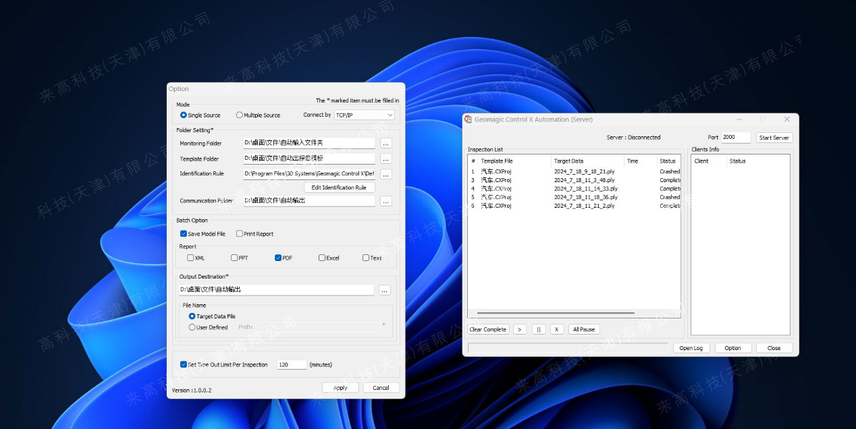
Task: Click the Status column header in Inspection List
Action: (x=668, y=161)
